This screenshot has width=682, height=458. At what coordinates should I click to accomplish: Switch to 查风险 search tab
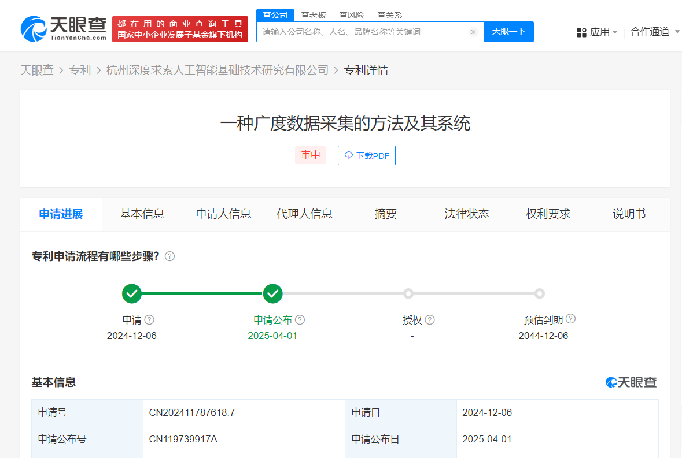[x=352, y=15]
